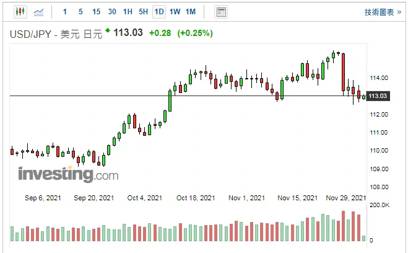Click the Sep 6, 2021 date label
This screenshot has width=408, height=253.
point(43,198)
